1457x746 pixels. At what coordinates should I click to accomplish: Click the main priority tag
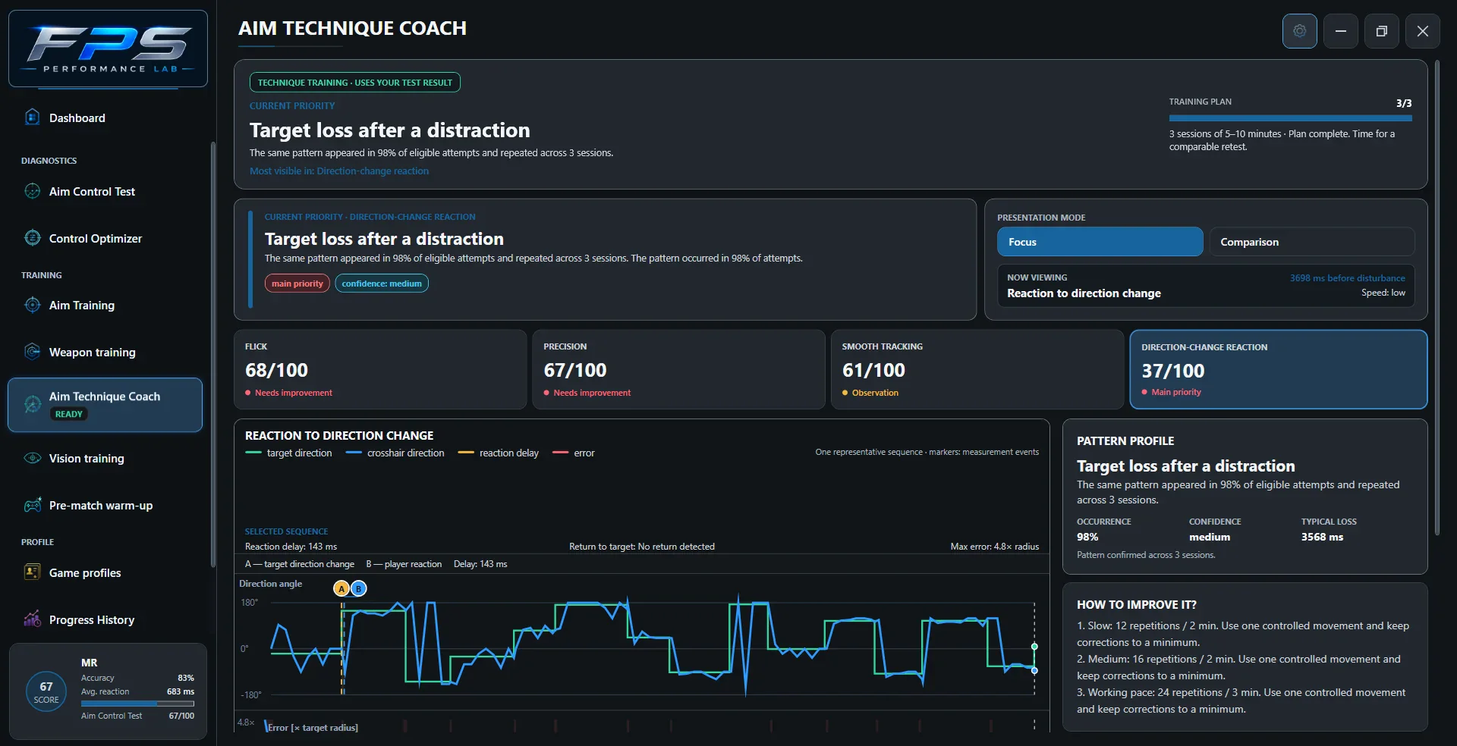[x=297, y=284]
